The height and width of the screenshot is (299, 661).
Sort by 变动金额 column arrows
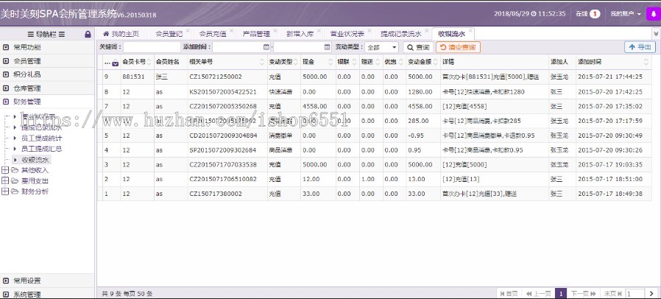point(435,62)
